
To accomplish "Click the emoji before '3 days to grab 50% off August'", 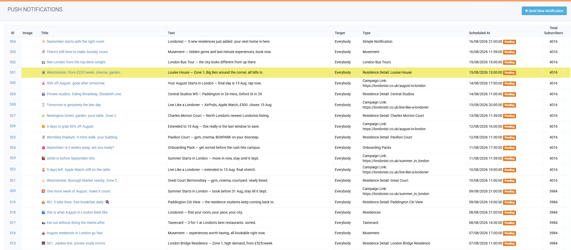I will 43,127.
